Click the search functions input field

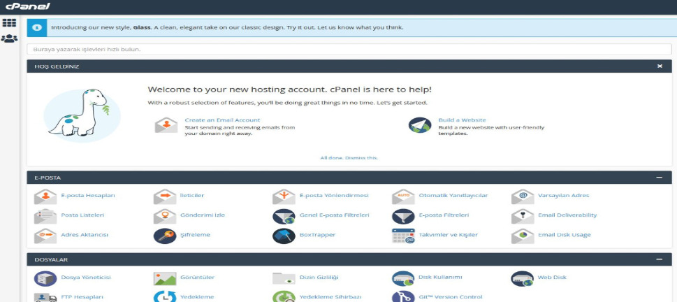point(349,49)
